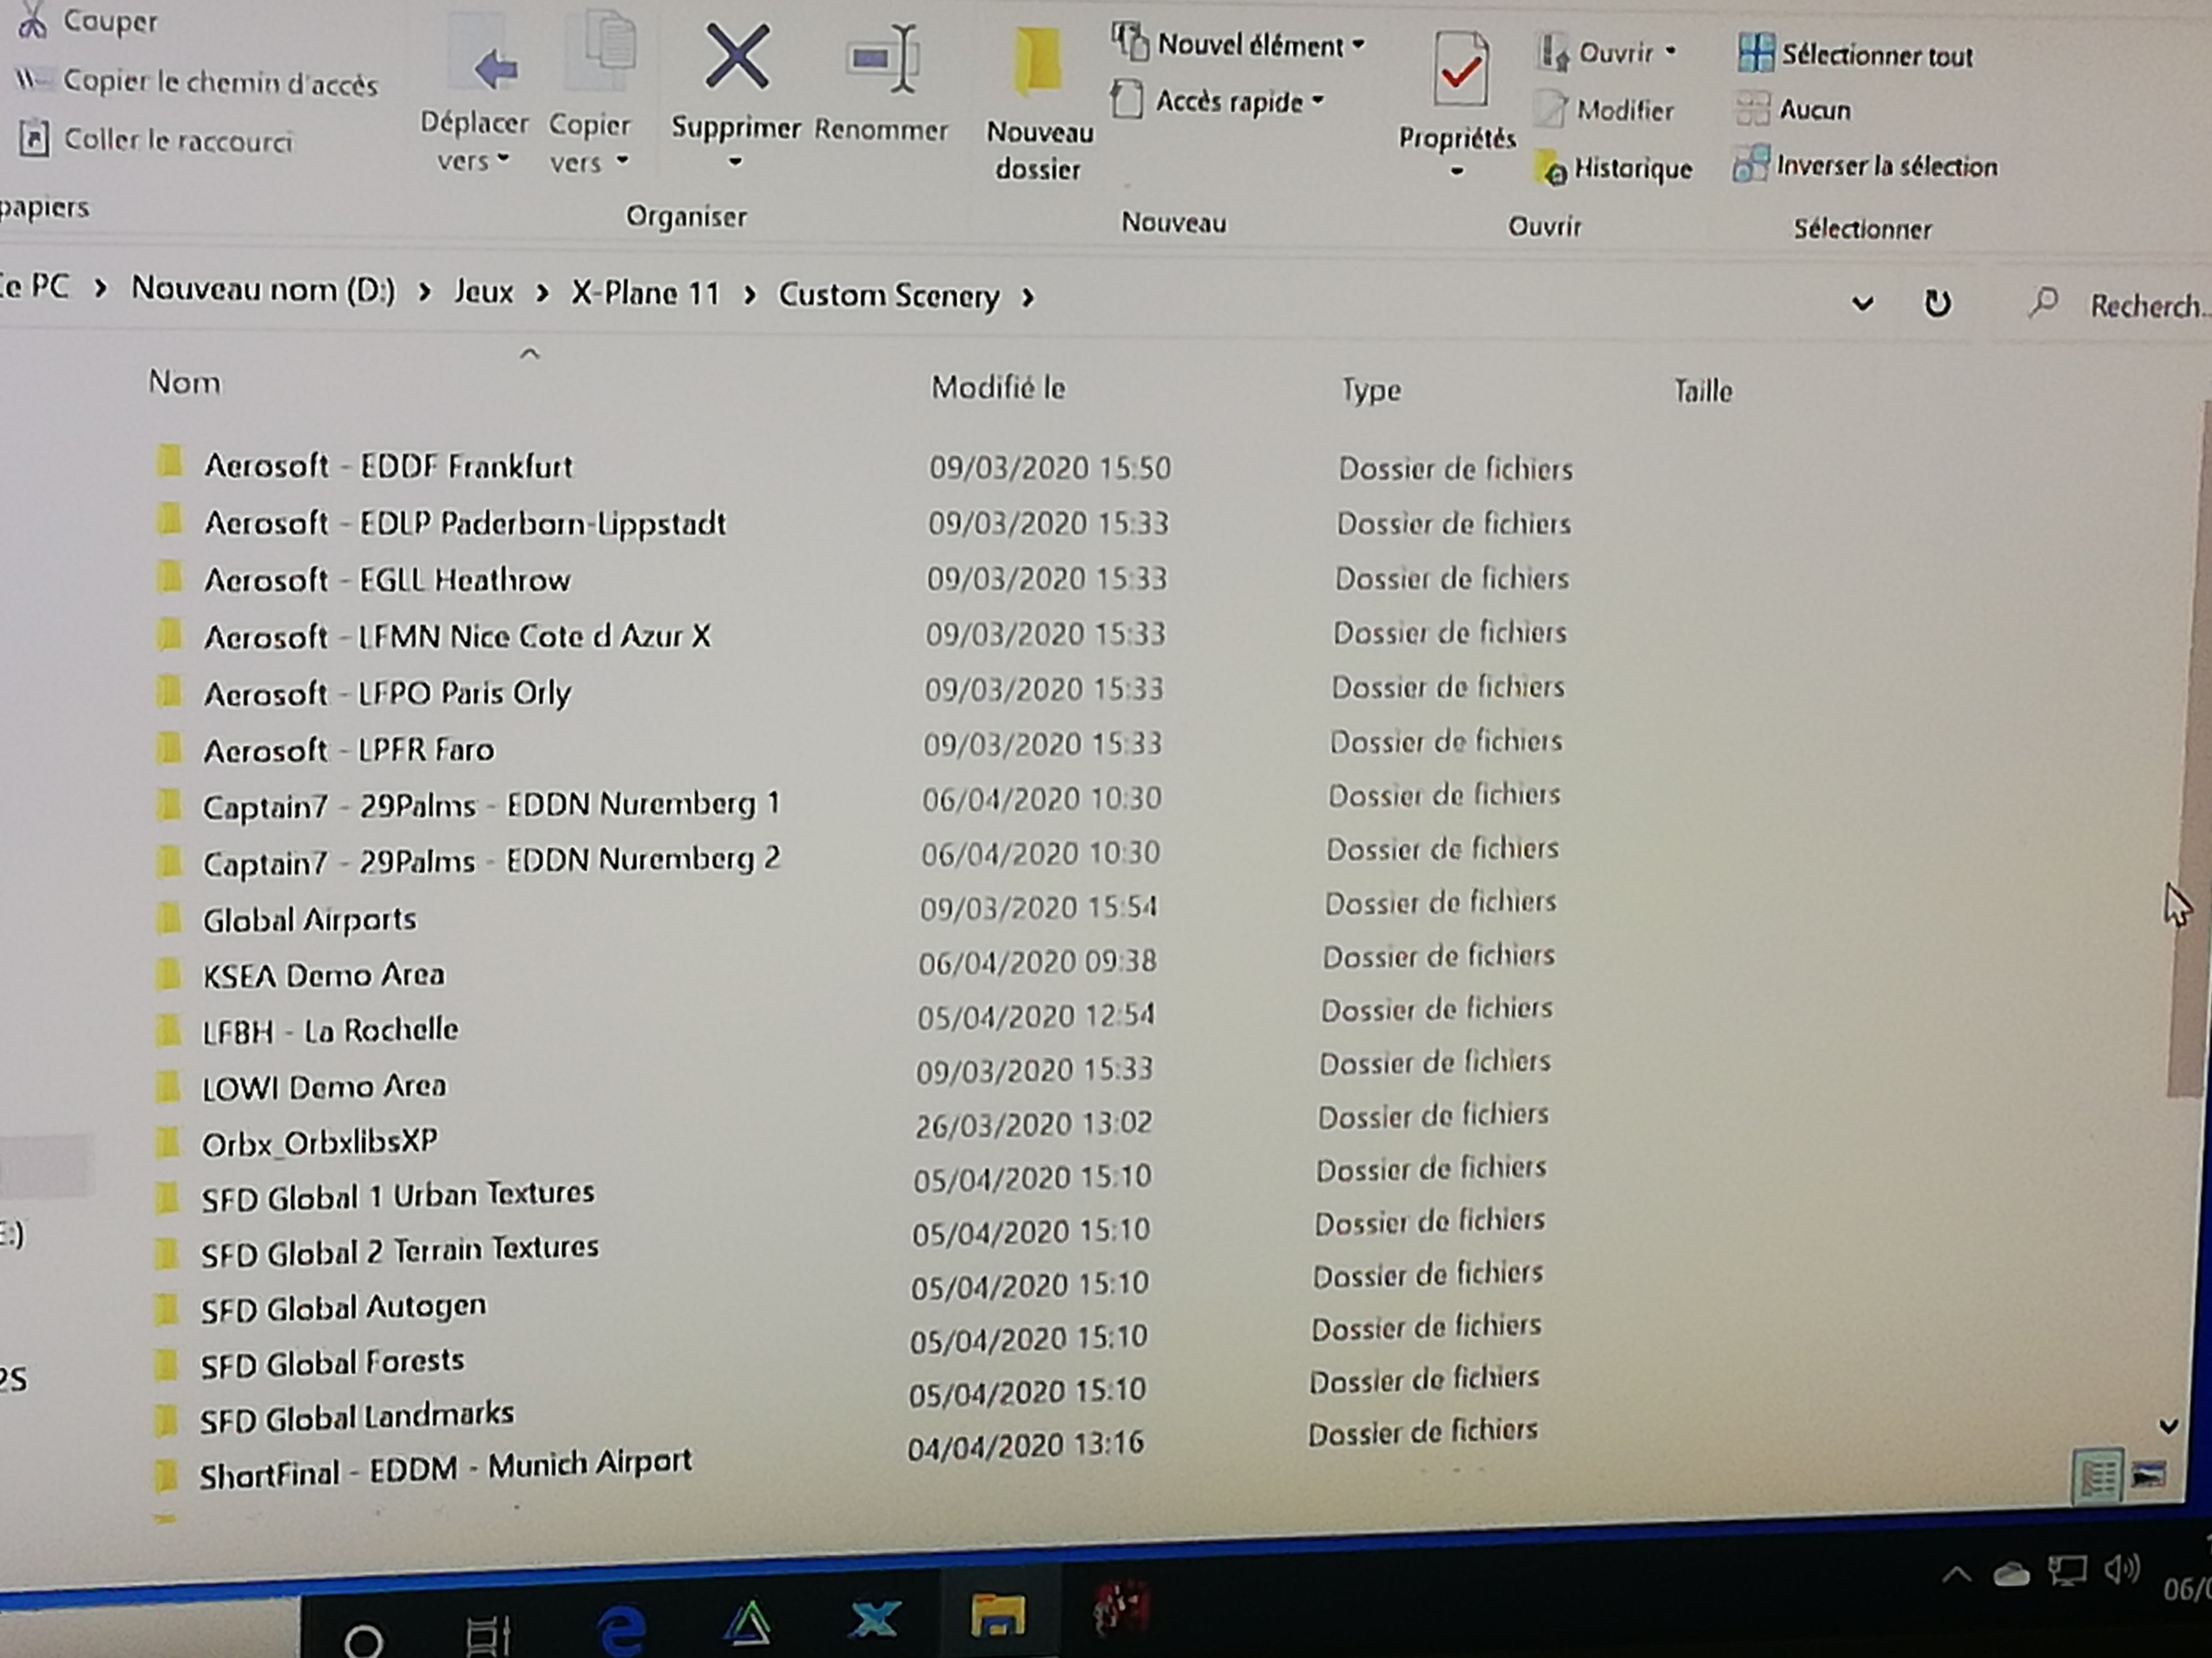Create a folder with Nouveau dossier icon
The height and width of the screenshot is (1658, 2212).
pyautogui.click(x=1037, y=62)
